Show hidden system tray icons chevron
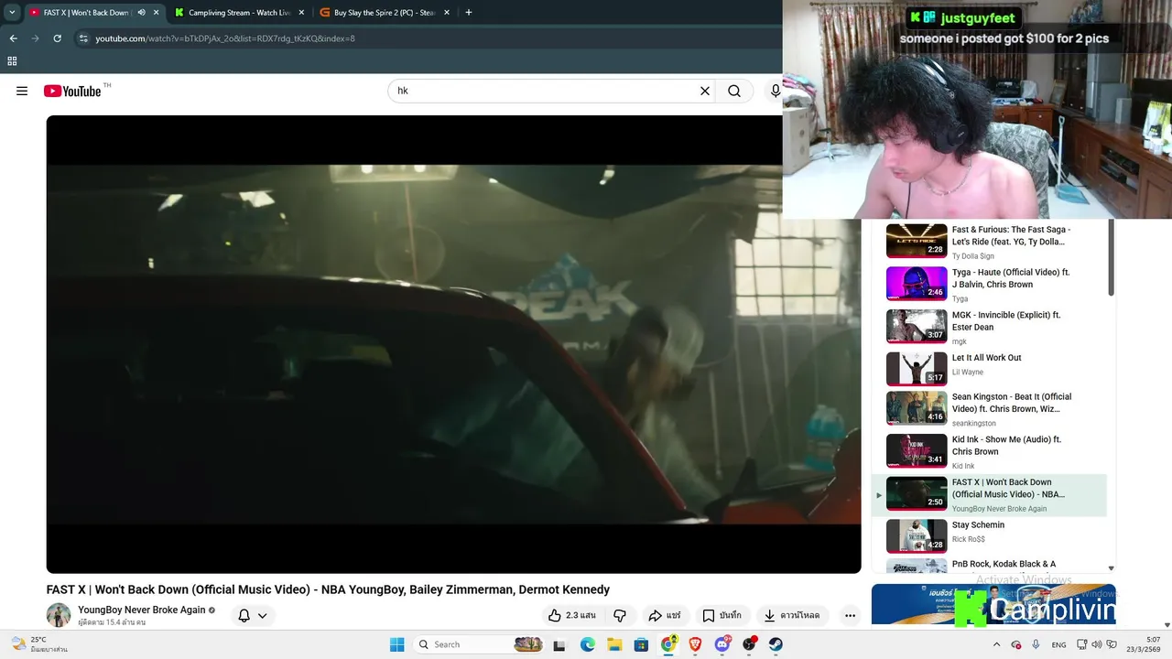1172x659 pixels. pos(997,644)
